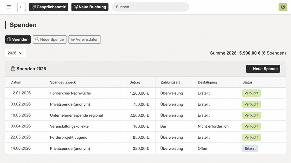Start a Neue Buchung

[90, 7]
